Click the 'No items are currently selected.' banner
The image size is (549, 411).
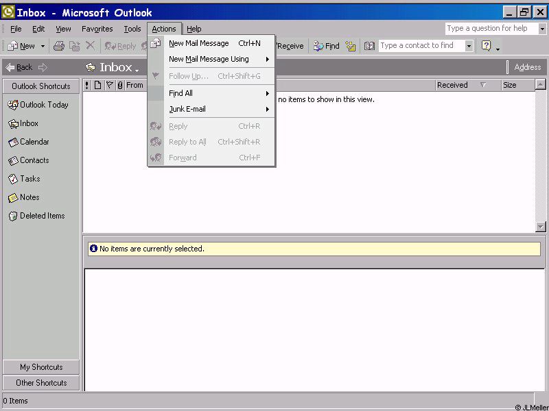point(314,249)
